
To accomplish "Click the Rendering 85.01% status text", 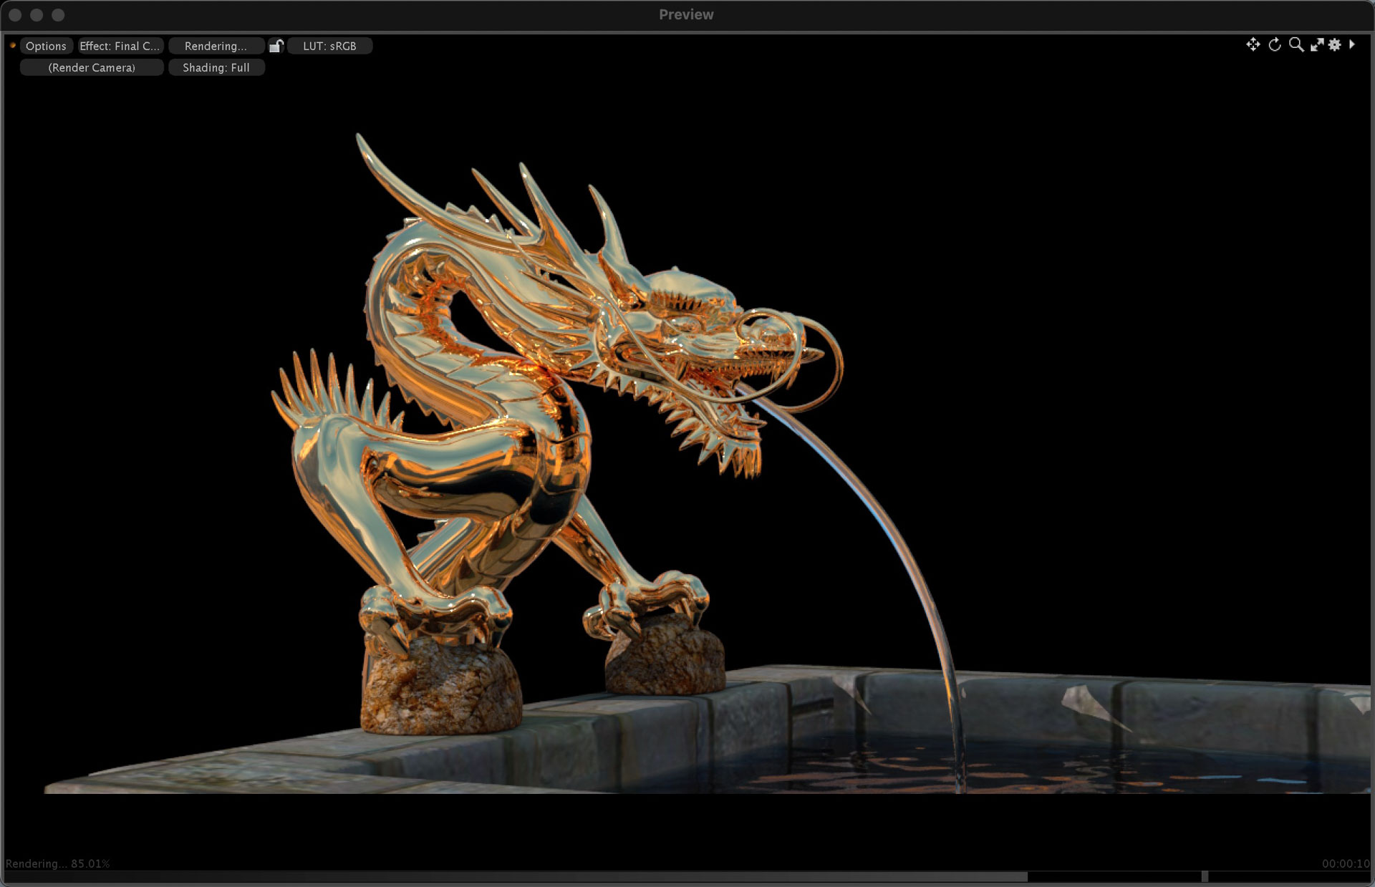I will [x=58, y=863].
